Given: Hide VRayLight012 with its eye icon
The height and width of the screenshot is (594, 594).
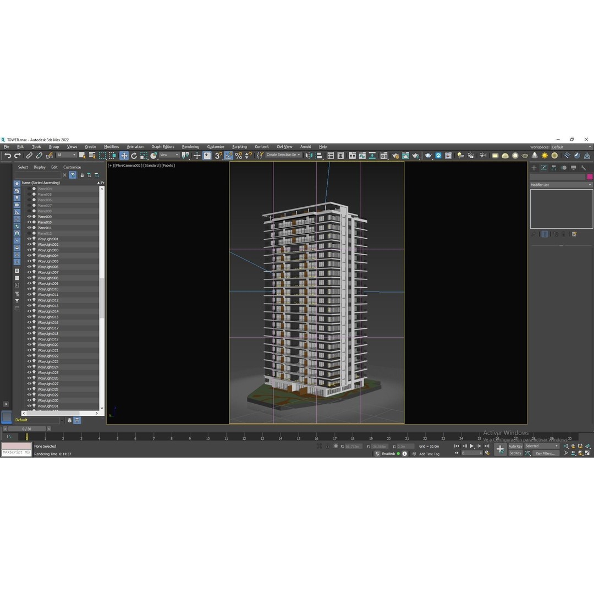Looking at the screenshot, I should (29, 300).
